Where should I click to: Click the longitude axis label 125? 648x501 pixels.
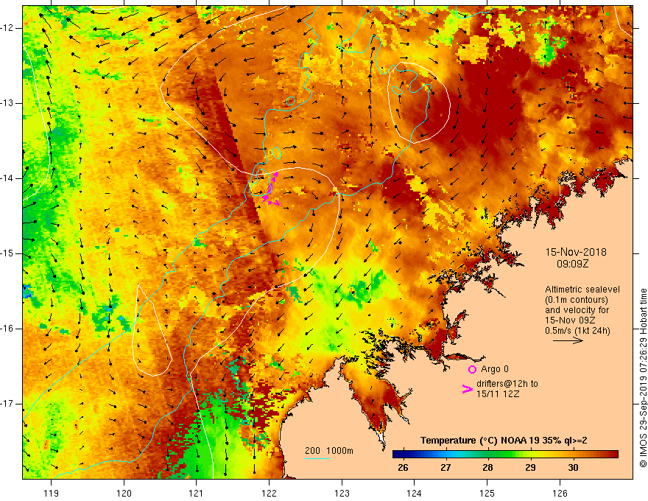click(487, 493)
